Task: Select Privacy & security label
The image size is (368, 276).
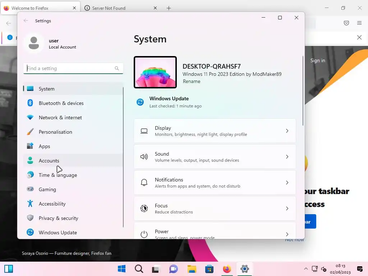Action: pos(59,218)
